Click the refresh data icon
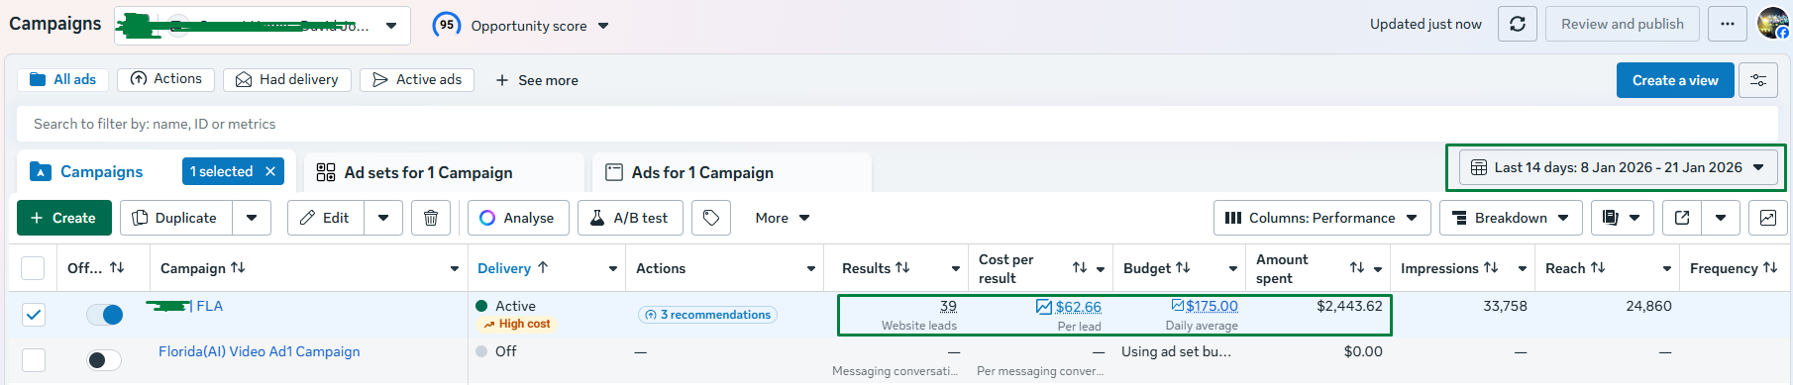1793x385 pixels. point(1517,24)
